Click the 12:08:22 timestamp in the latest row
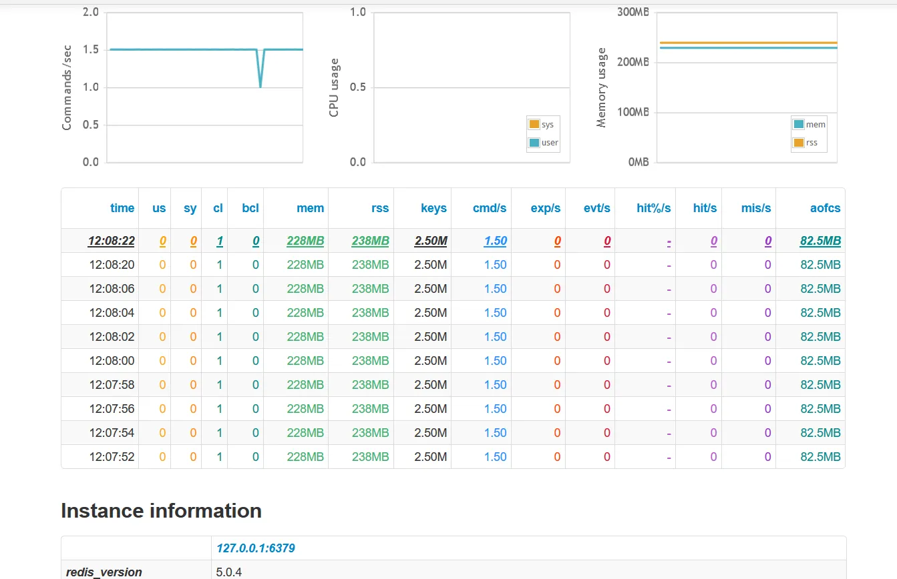Viewport: 897px width, 579px height. [x=111, y=241]
